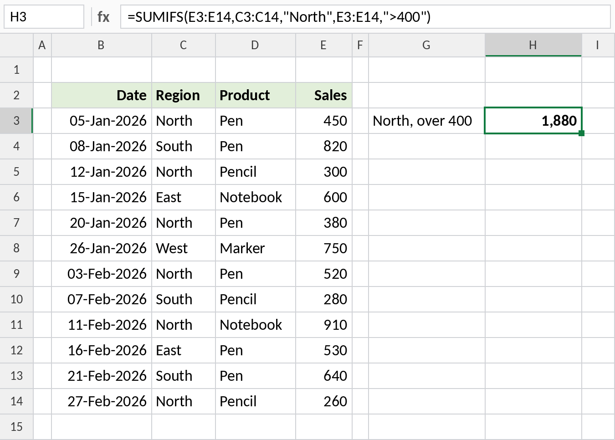The width and height of the screenshot is (615, 440).
Task: Select cell with date 05-Jan-2026
Action: click(102, 121)
